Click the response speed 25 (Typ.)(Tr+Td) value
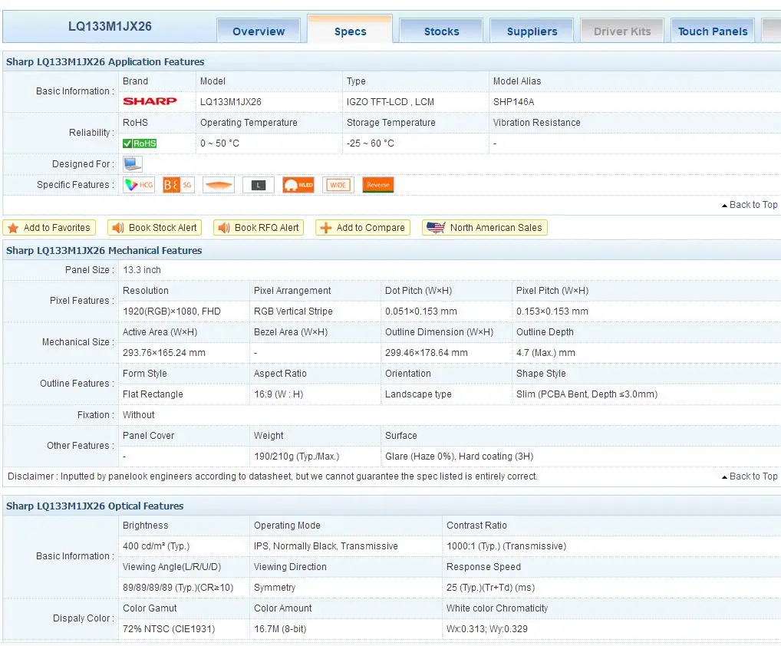The height and width of the screenshot is (646, 781). tap(490, 588)
